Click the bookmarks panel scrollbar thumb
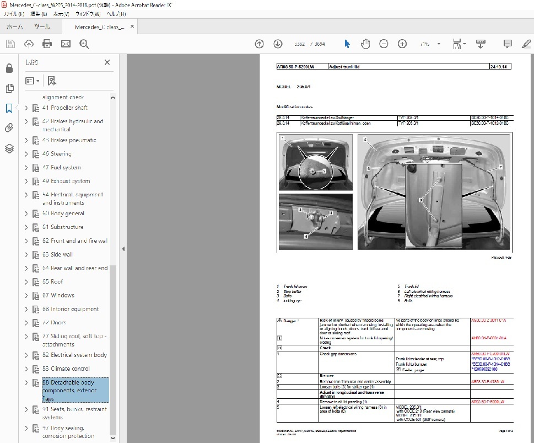Image resolution: width=534 pixels, height=443 pixels. coord(113,350)
